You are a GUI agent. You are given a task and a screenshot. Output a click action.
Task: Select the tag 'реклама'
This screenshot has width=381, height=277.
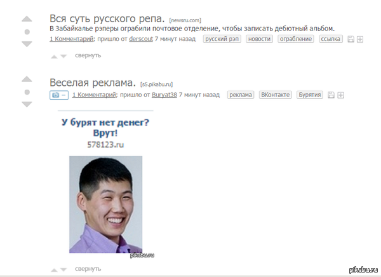241,95
